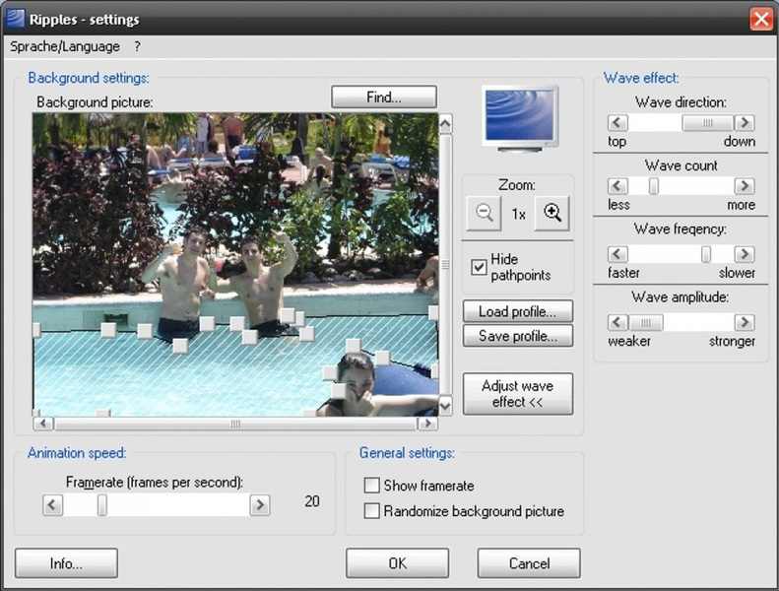
Task: Lower the framerate with left arrow
Action: point(52,505)
